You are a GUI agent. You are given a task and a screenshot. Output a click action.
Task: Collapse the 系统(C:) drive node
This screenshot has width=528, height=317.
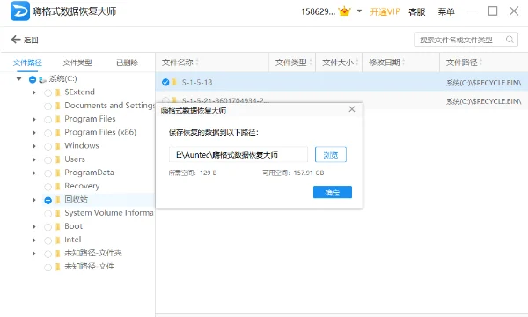18,79
